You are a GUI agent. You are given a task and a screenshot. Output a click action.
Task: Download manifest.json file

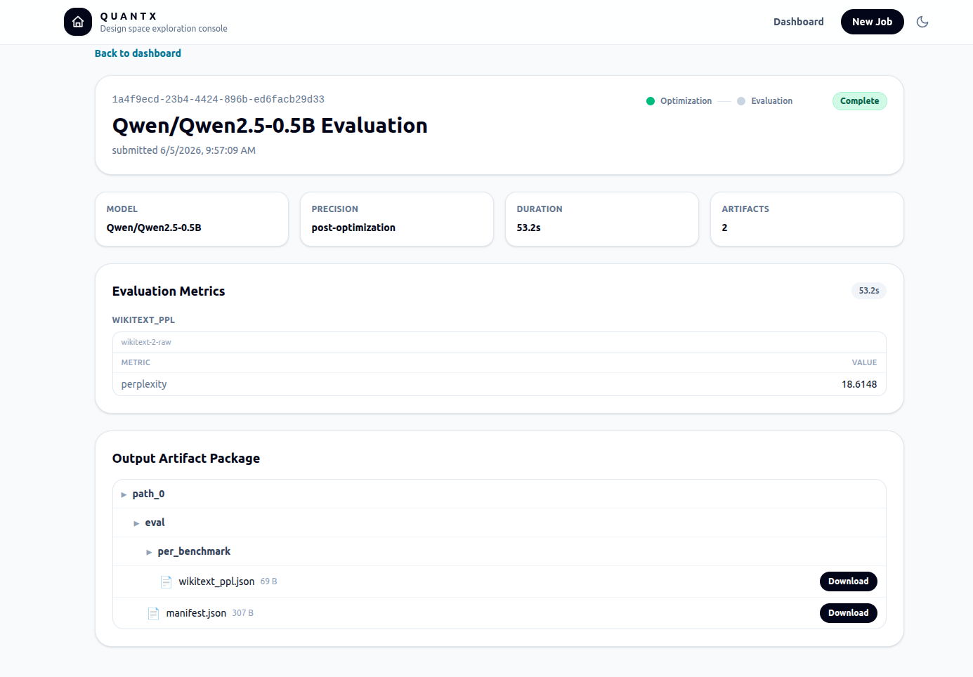[848, 613]
